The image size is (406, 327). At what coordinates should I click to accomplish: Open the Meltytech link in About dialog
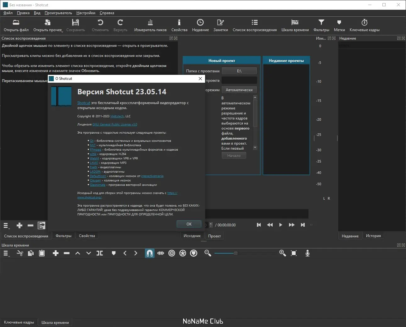117,116
